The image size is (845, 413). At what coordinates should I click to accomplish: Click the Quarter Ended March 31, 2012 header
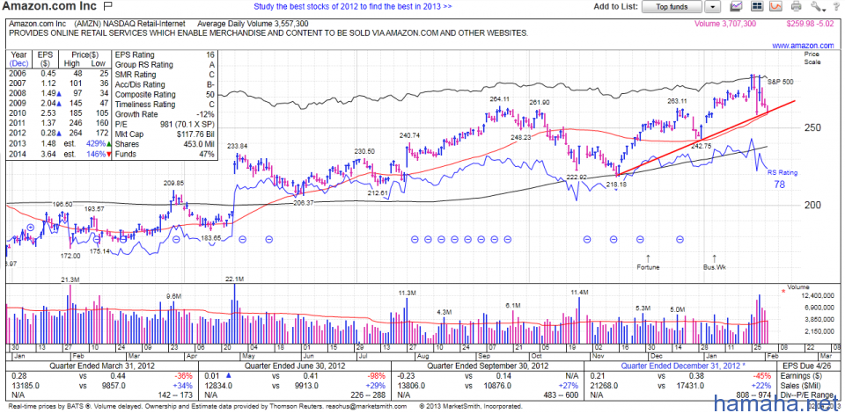(x=102, y=366)
